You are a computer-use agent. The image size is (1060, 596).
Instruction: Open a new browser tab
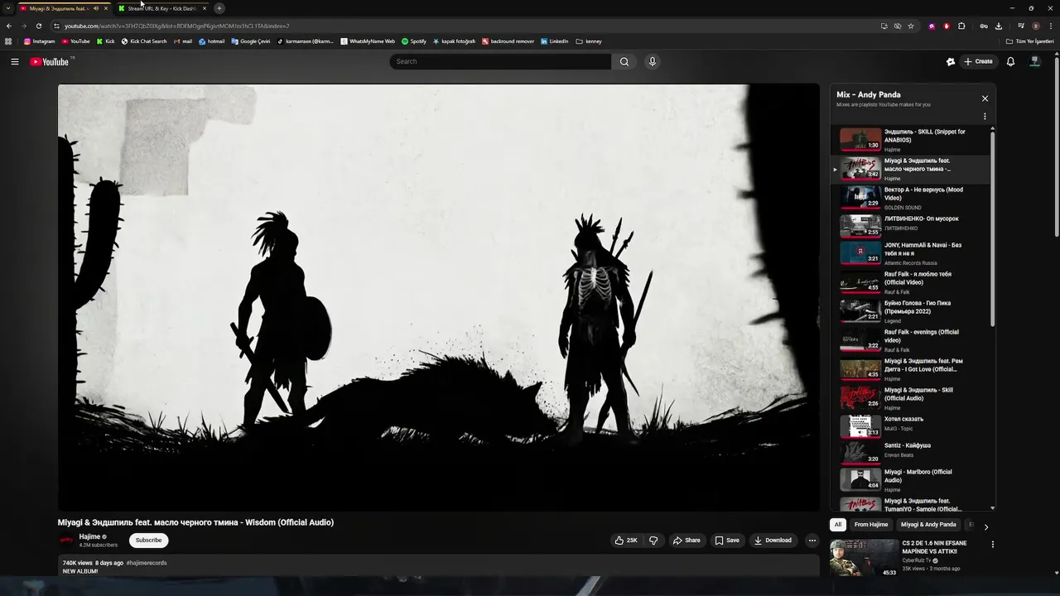[x=219, y=8]
